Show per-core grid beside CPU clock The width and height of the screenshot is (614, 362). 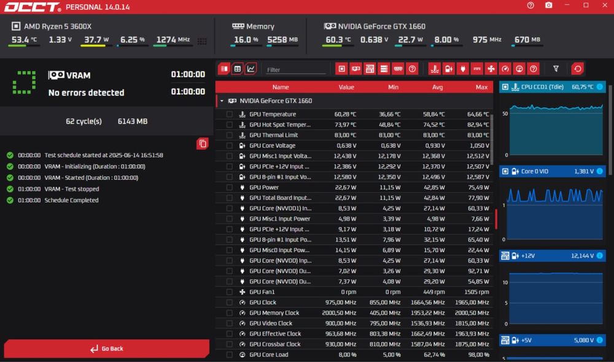click(202, 41)
